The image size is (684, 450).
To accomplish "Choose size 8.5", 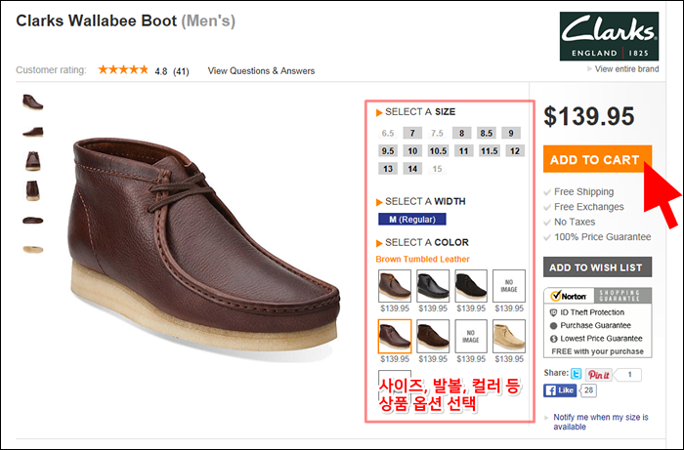I will coord(486,133).
